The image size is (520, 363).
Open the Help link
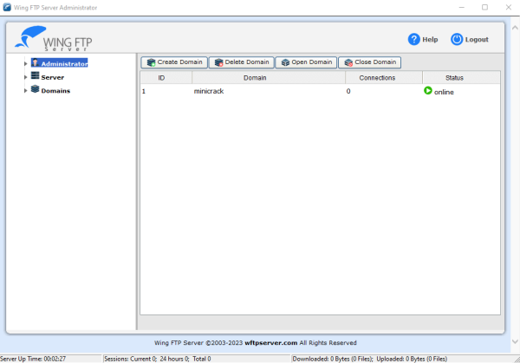tap(430, 40)
